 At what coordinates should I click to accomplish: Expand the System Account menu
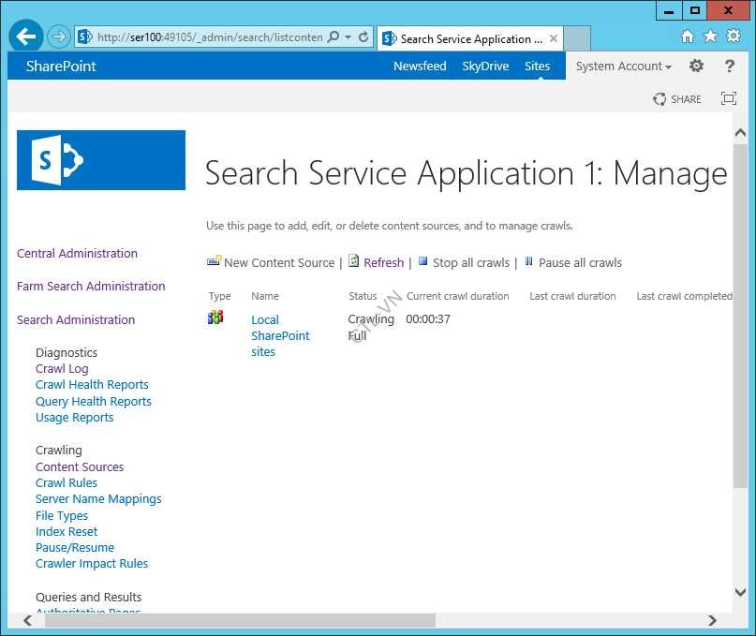623,67
